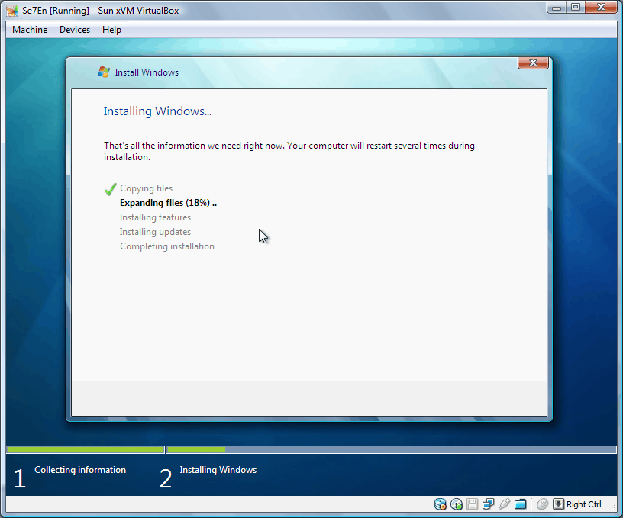
Task: Click the mouse integration status icon
Action: pos(542,504)
